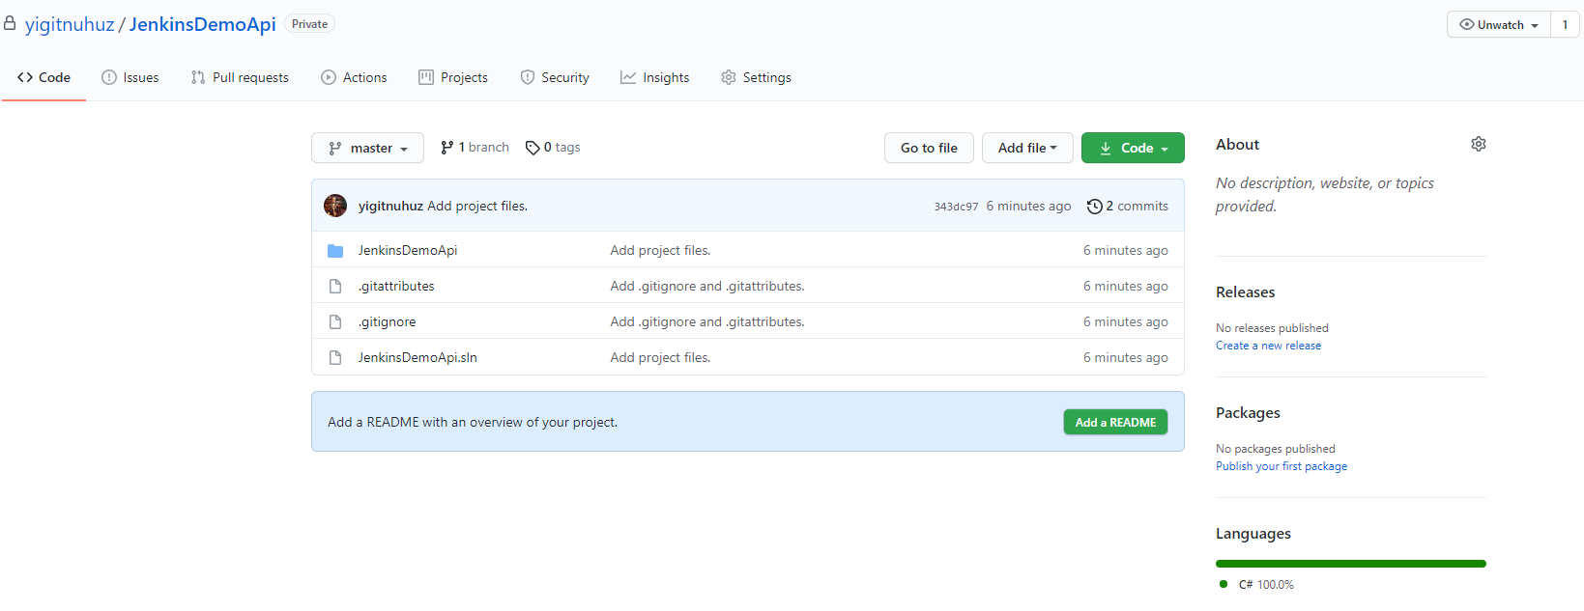The width and height of the screenshot is (1584, 611).
Task: Click the Issues tab circle icon
Action: 109,77
